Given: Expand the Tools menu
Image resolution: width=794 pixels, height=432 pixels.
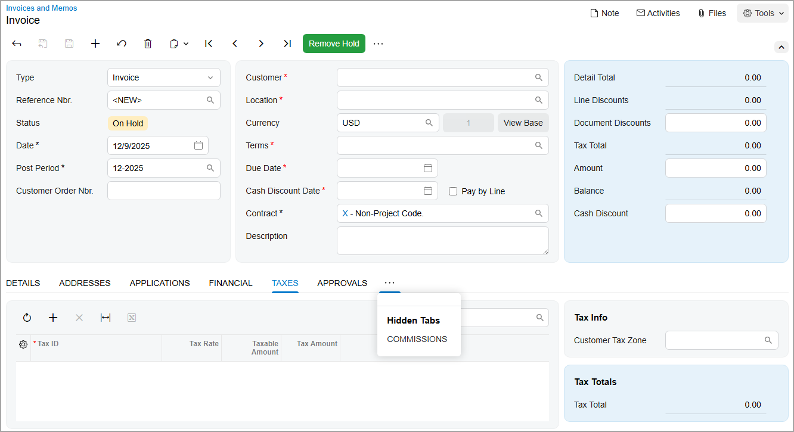Looking at the screenshot, I should click(x=762, y=13).
